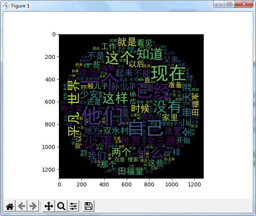Click the word 现在 in word cloud
This screenshot has width=256, height=216.
[x=168, y=73]
